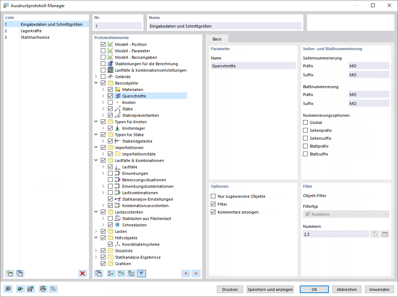Click the Stabteilungen für die Berechnung icon
The image size is (398, 297).
110,64
